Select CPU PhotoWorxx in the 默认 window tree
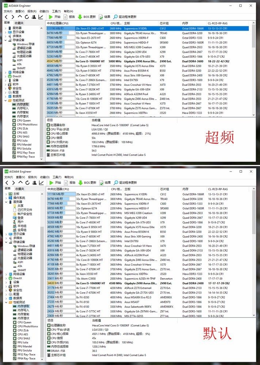This screenshot has height=365, width=260. (x=28, y=326)
